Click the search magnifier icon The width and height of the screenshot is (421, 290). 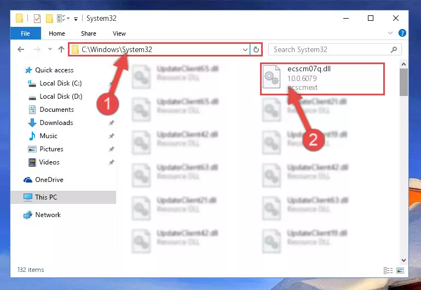(394, 49)
